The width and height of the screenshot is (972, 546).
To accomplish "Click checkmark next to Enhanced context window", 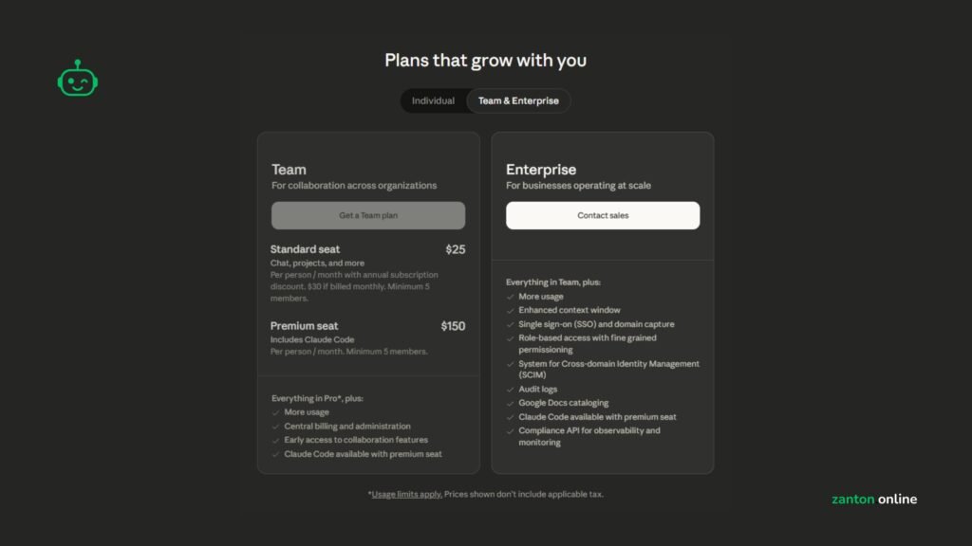I will (510, 310).
